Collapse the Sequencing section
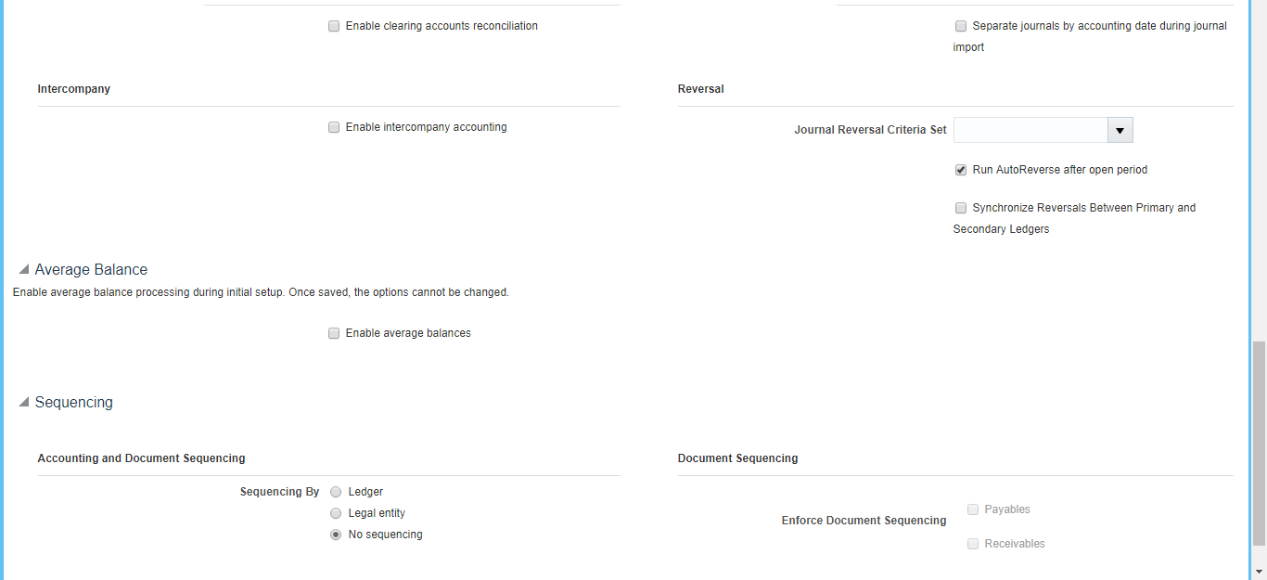The height and width of the screenshot is (580, 1267). [x=23, y=403]
